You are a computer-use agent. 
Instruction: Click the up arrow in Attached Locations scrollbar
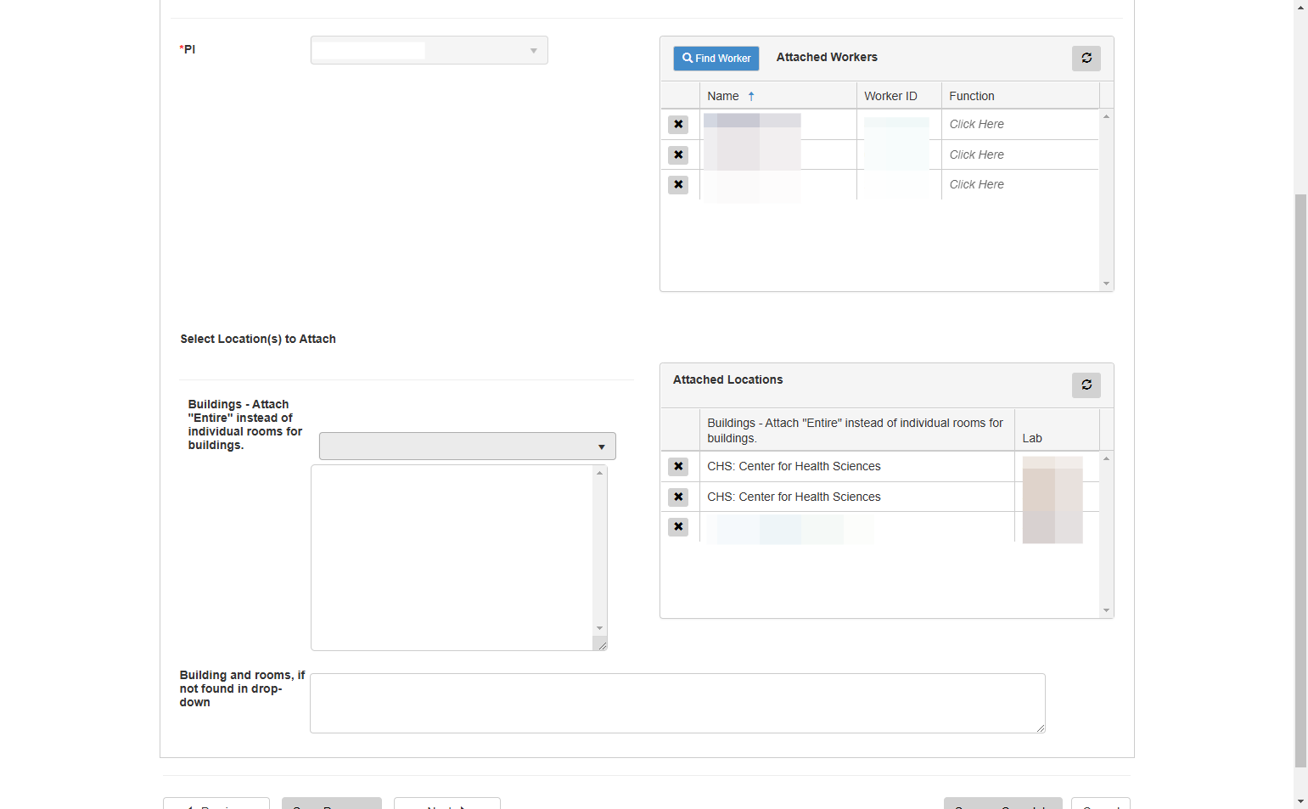click(1106, 458)
